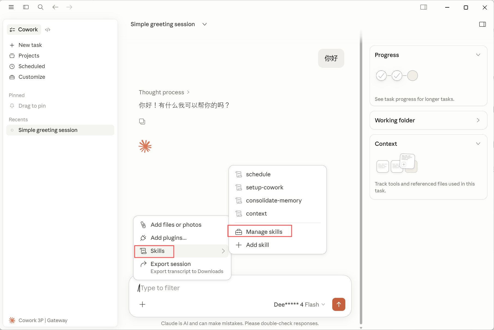Expand the Working folder panel
The image size is (494, 330).
[429, 120]
